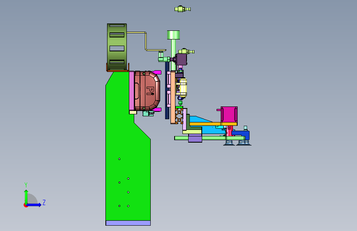Screen dimensions: 357x231
Task: Select the suction cup under the blue clamp block
Action: click(x=244, y=143)
